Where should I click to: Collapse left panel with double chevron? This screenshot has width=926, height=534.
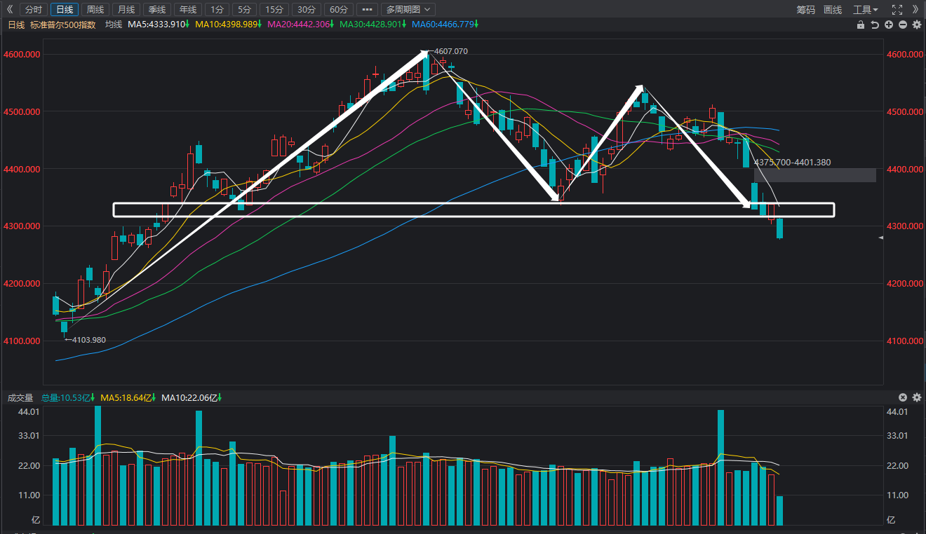[9, 9]
